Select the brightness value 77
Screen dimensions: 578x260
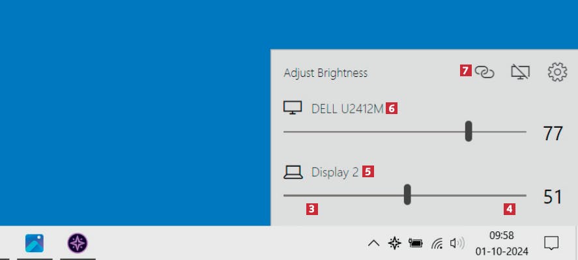(553, 133)
